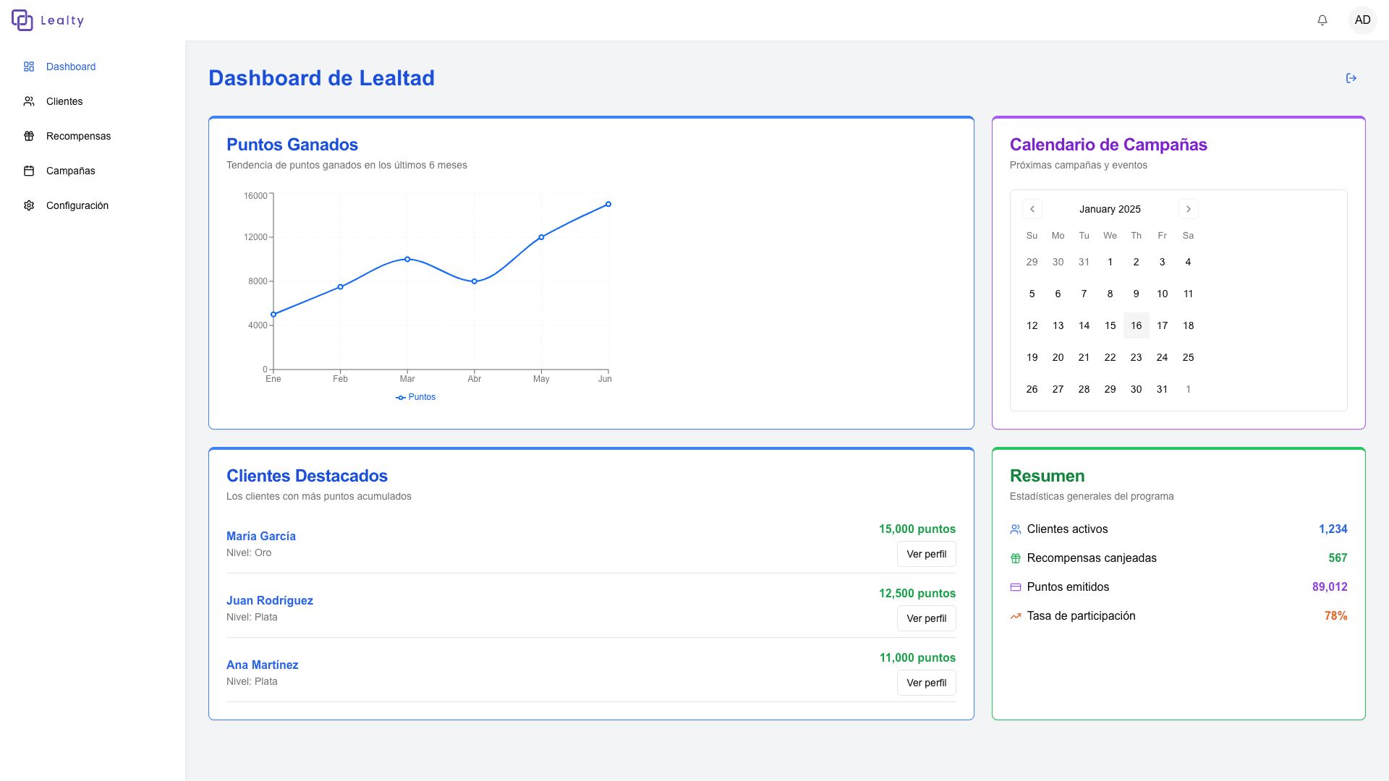
Task: Go to next month in calendar
Action: coord(1188,209)
